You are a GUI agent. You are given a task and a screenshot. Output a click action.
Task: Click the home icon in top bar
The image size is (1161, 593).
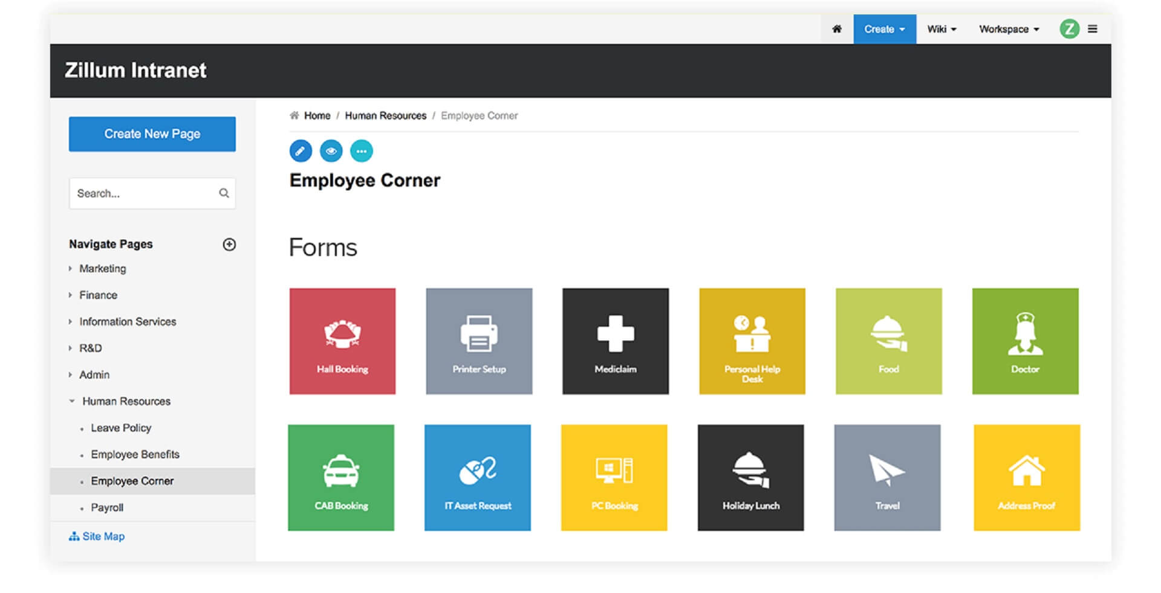point(837,29)
